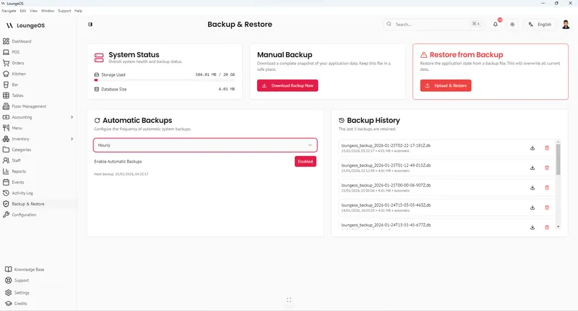Image resolution: width=578 pixels, height=311 pixels.
Task: Click Download Backup Now button
Action: pyautogui.click(x=288, y=85)
